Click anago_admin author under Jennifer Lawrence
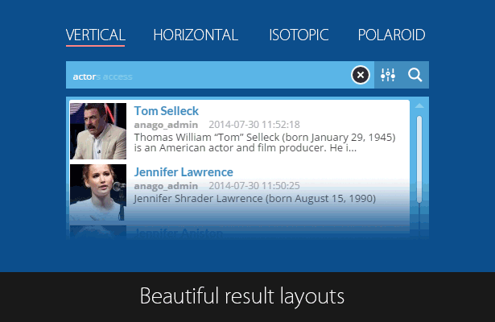This screenshot has height=322, width=495. pyautogui.click(x=166, y=186)
